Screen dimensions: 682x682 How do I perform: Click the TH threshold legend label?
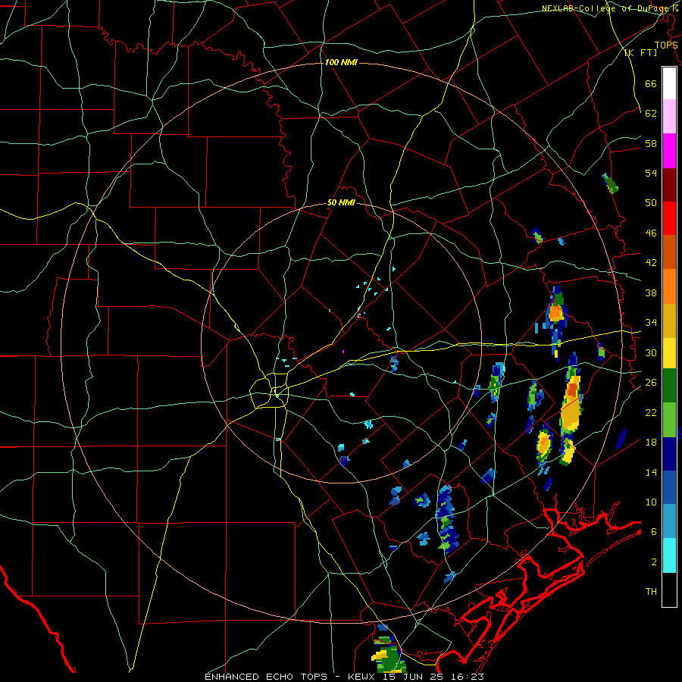[651, 592]
